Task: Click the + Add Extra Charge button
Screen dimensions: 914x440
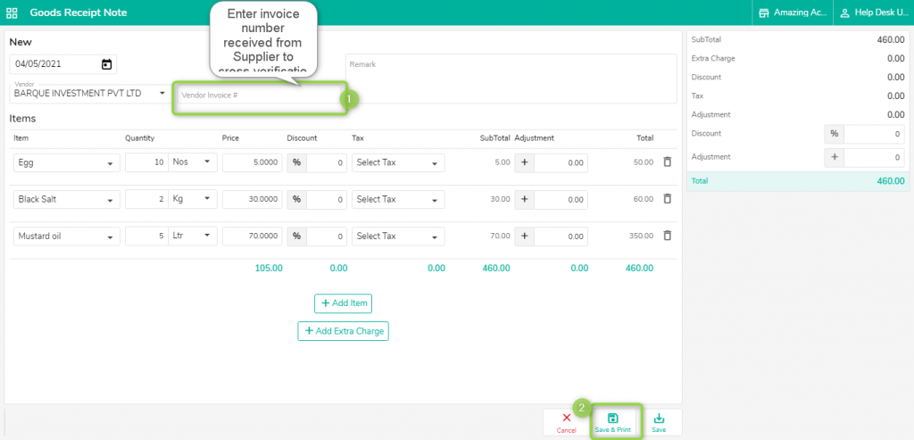Action: pos(344,331)
